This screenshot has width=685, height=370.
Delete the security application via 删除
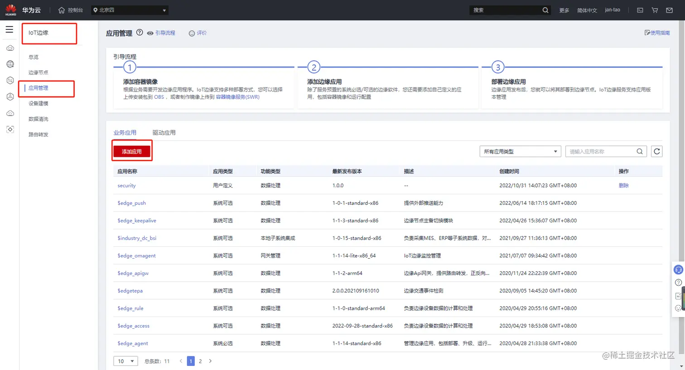click(x=624, y=186)
